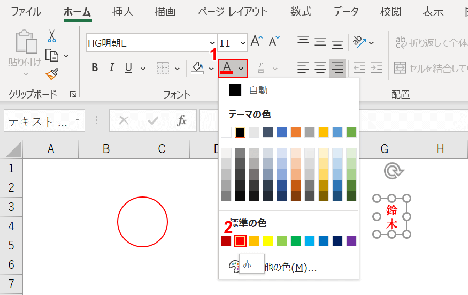This screenshot has width=468, height=295.
Task: Align text right
Action: (x=337, y=68)
